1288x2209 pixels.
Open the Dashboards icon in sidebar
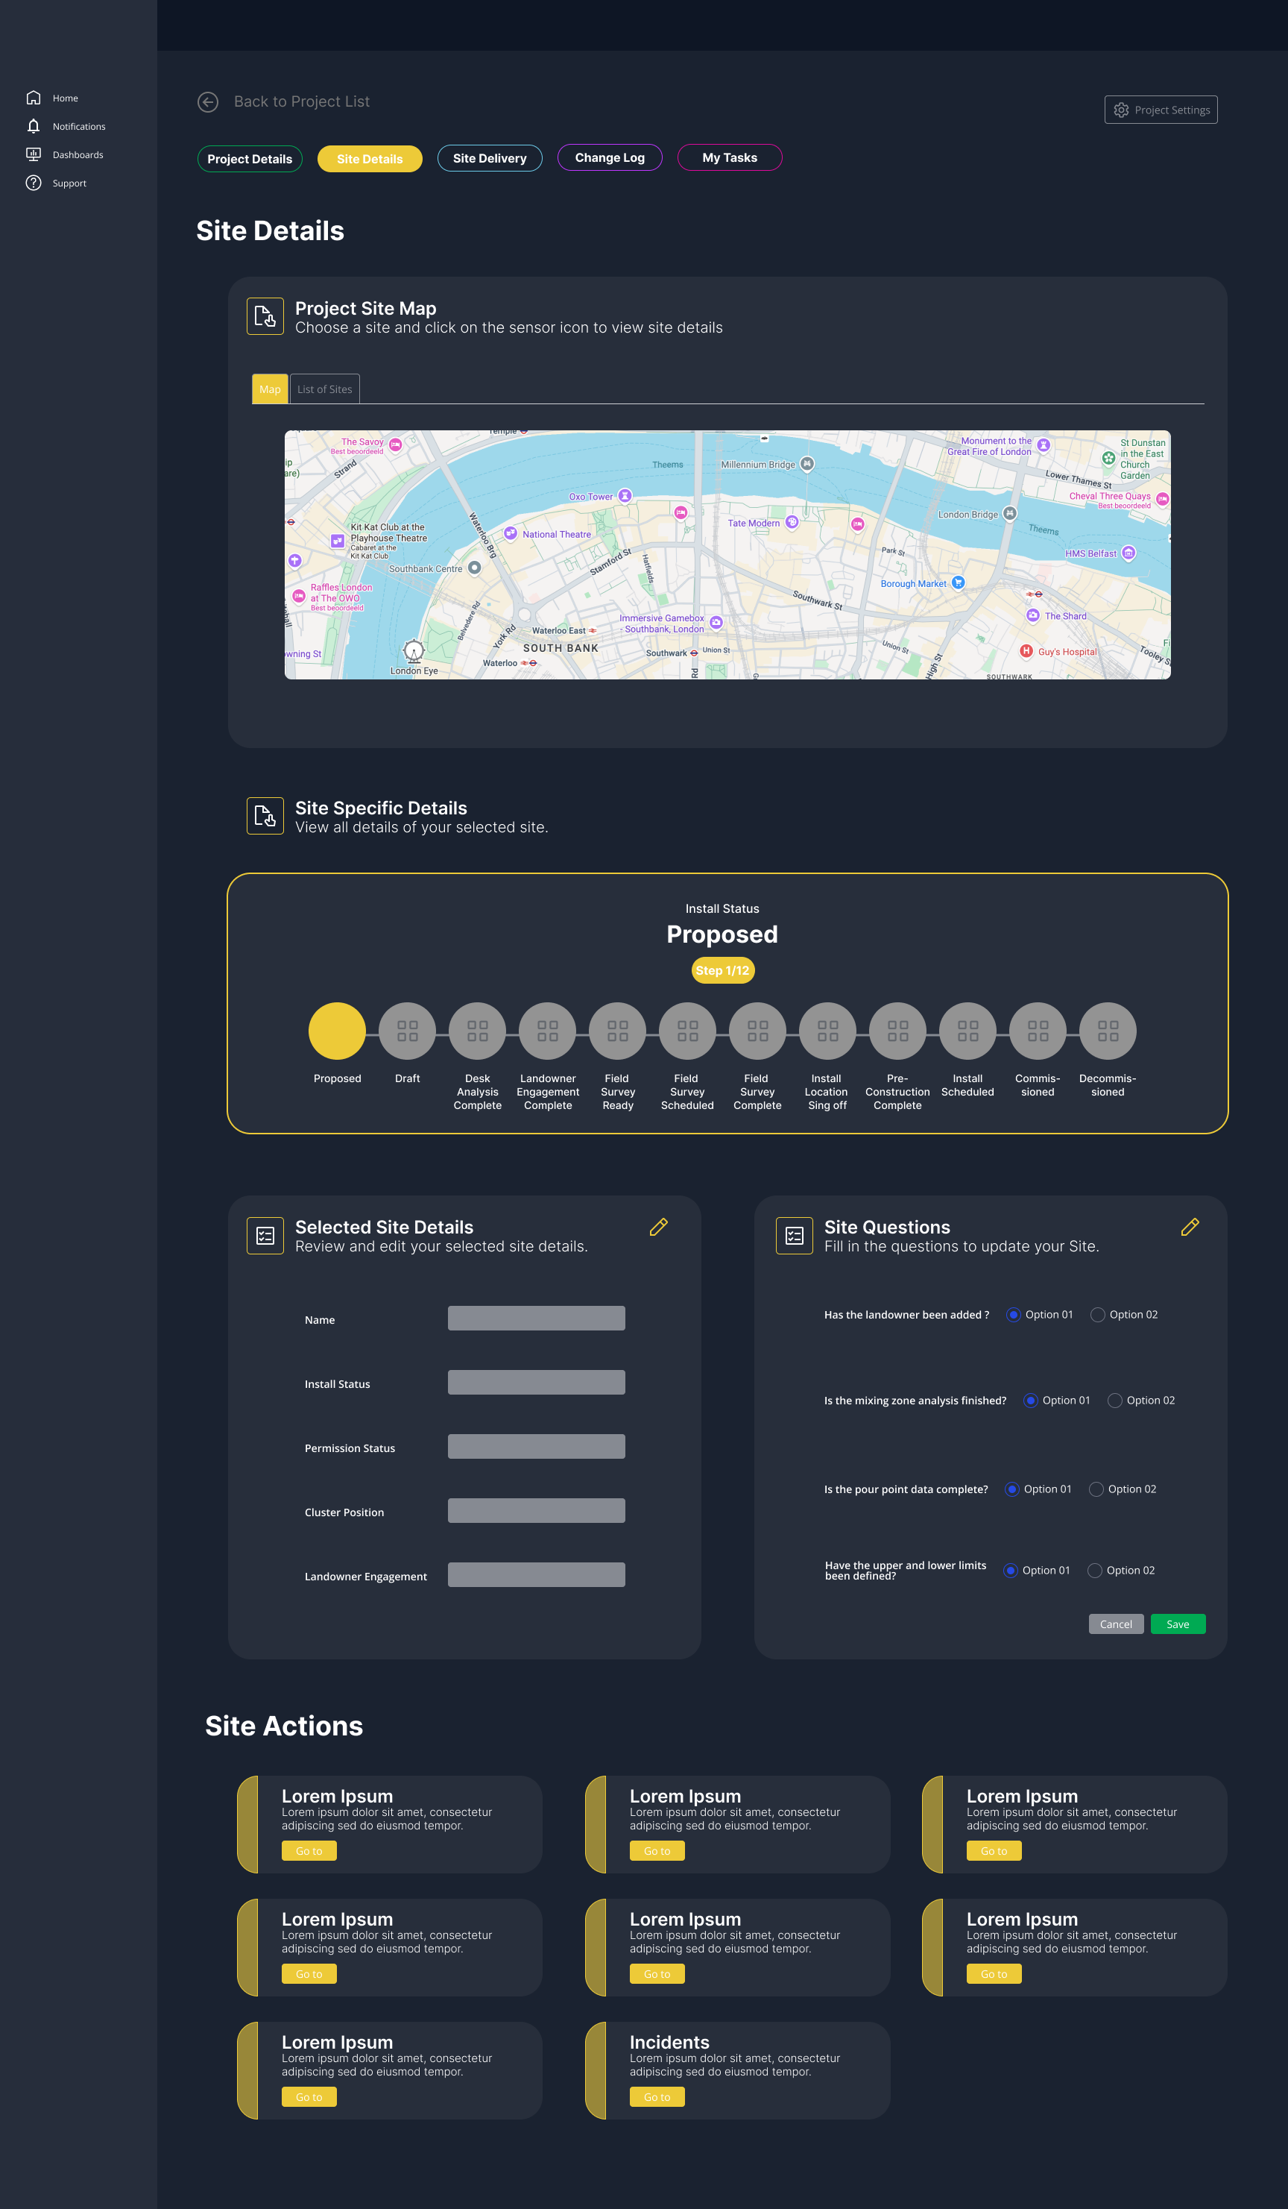34,154
